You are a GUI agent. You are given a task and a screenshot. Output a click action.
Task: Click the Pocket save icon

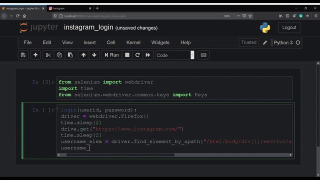(244, 16)
